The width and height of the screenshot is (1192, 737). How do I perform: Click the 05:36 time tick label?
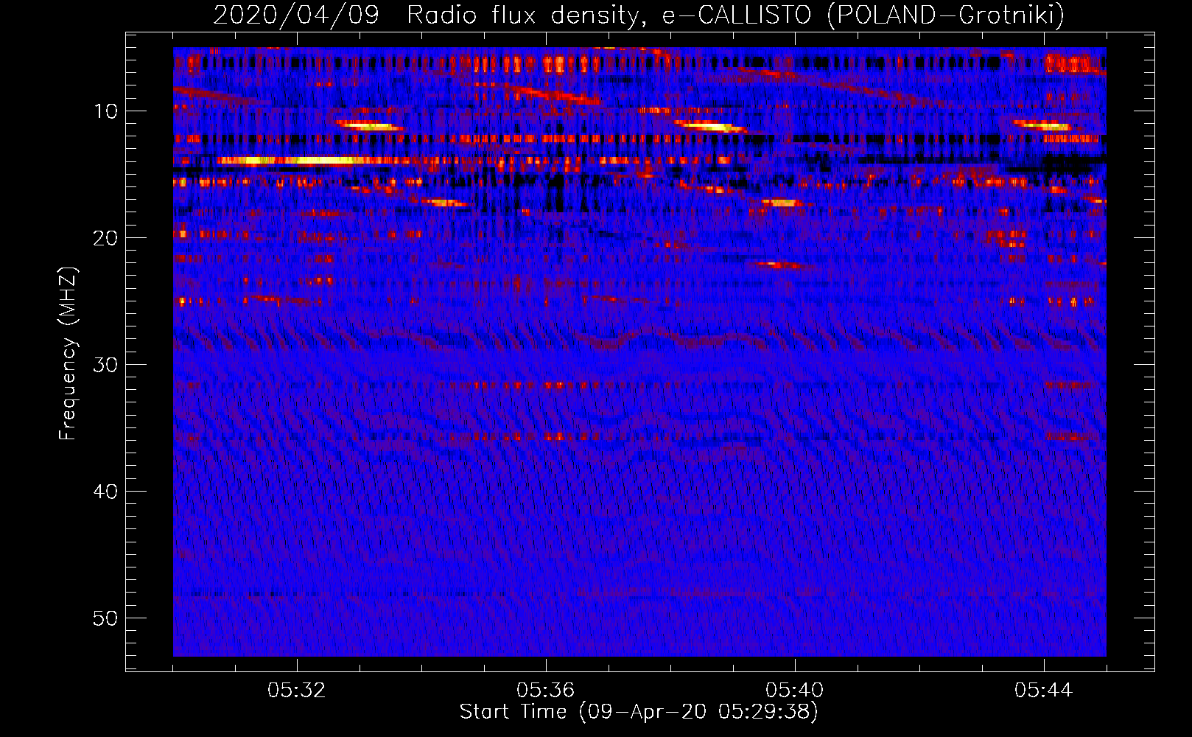546,691
